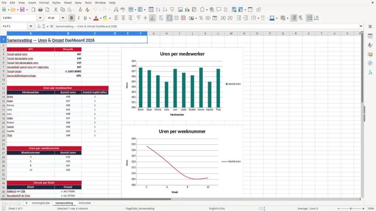The height and width of the screenshot is (211, 376).
Task: Click the zoom slider handle
Action: (x=351, y=208)
